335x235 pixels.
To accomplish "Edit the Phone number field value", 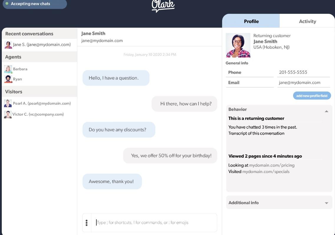I will coord(303,72).
